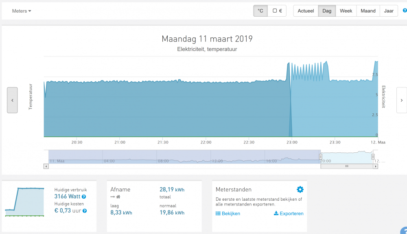Switch to the Actueel view
The width and height of the screenshot is (407, 234).
(306, 11)
